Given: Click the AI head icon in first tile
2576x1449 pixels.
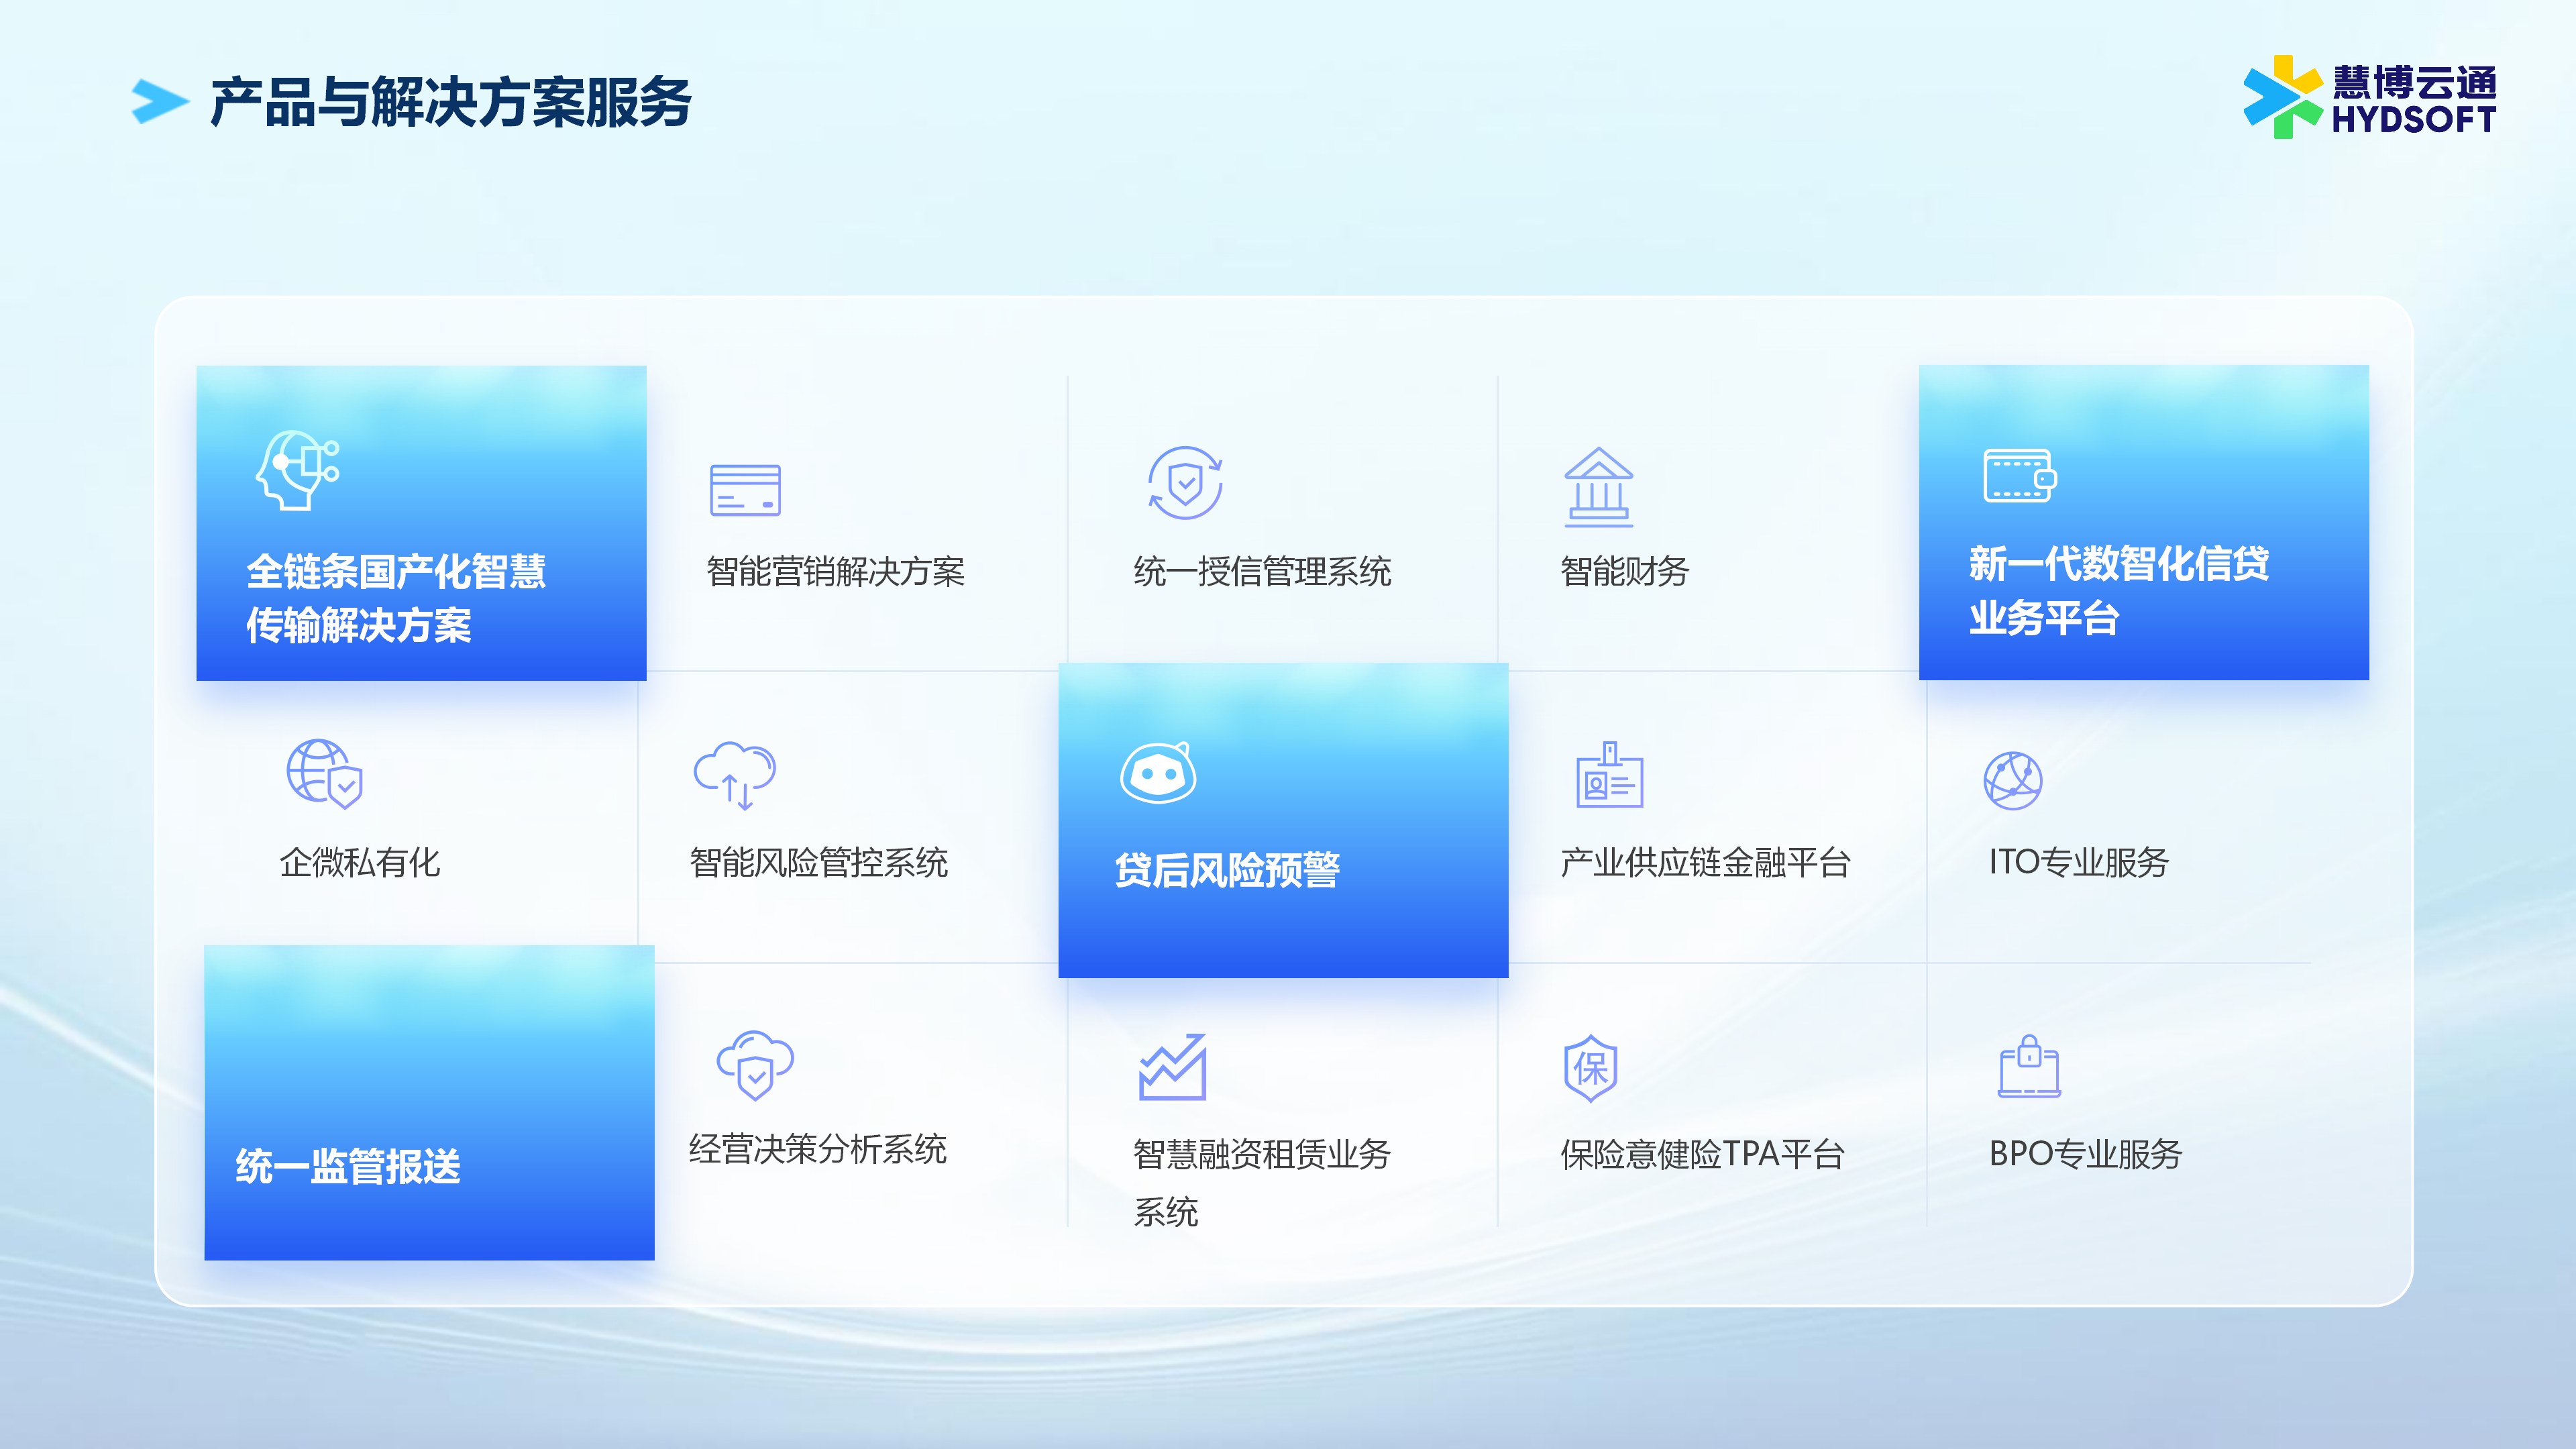Looking at the screenshot, I should point(297,470).
